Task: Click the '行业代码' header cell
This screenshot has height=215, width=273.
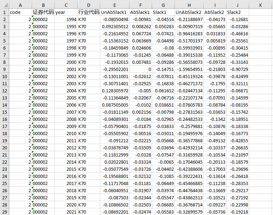Action: (89, 12)
